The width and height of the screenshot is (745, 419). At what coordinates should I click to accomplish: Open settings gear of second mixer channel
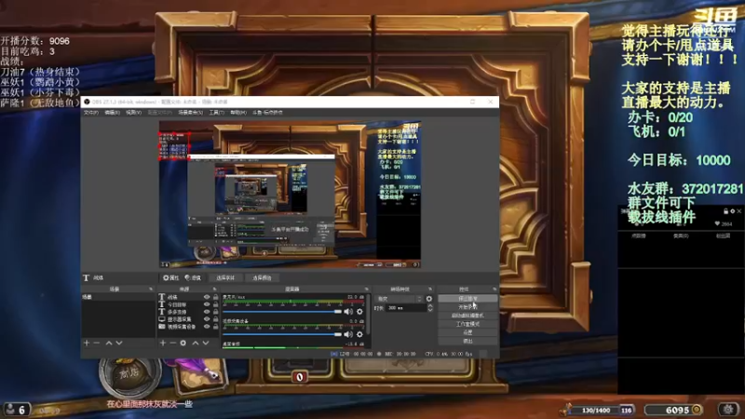359,334
